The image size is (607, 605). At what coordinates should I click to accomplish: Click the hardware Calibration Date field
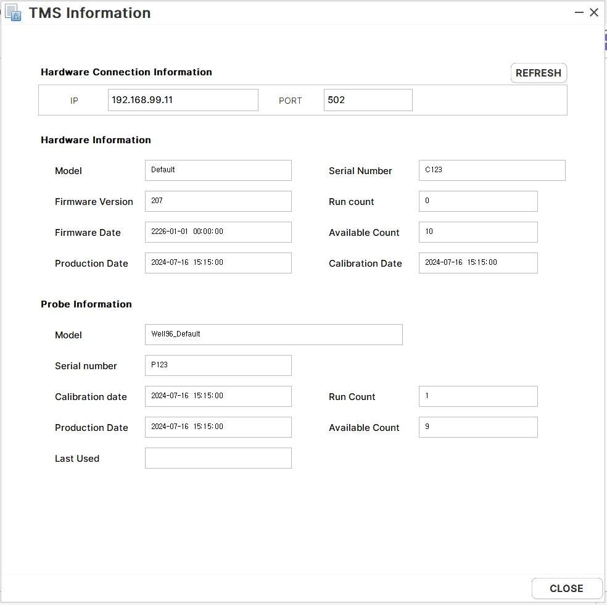coord(478,263)
